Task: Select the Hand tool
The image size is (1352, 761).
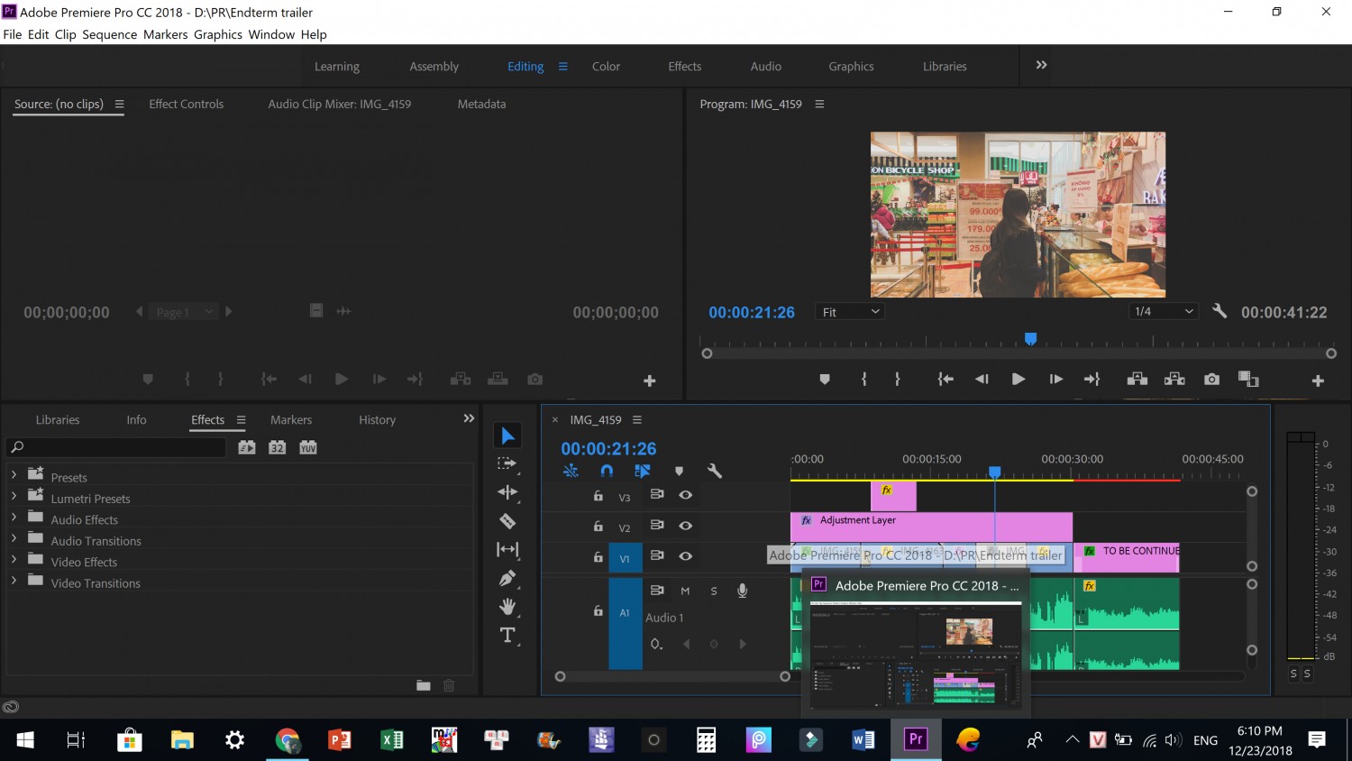Action: 507,606
